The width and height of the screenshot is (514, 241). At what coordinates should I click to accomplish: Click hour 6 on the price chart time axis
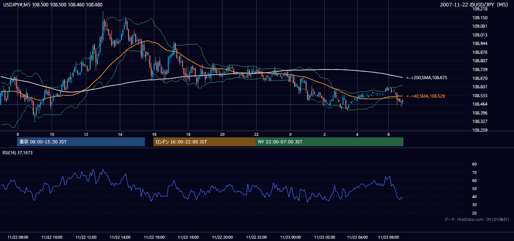[x=389, y=134]
